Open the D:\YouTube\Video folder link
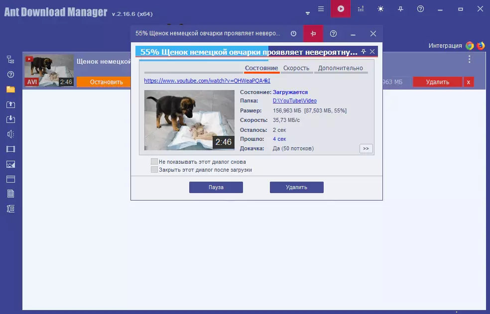The height and width of the screenshot is (314, 490). click(x=294, y=101)
